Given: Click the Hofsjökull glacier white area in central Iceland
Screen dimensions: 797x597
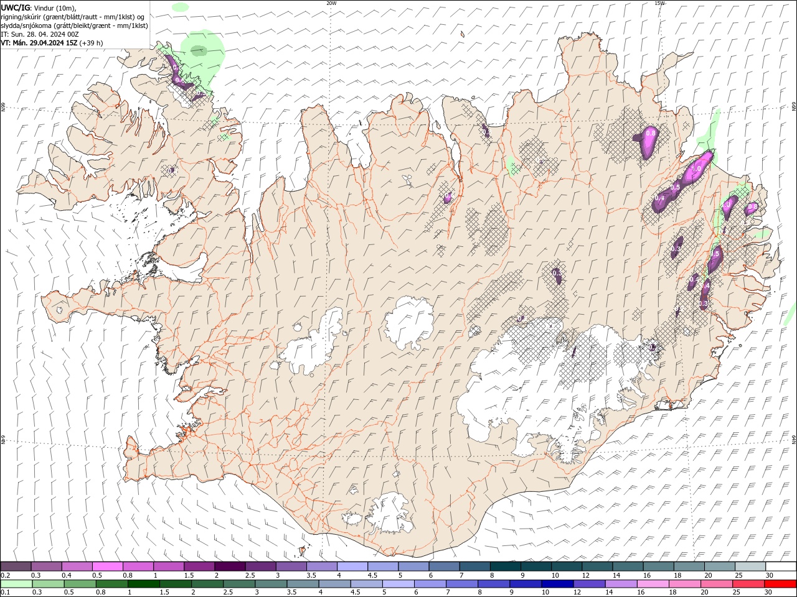Looking at the screenshot, I should pos(409,323).
